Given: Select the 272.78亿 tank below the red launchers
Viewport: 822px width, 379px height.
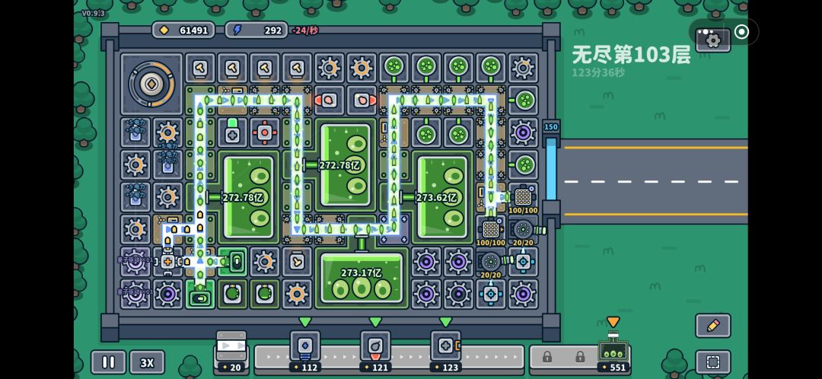Looking at the screenshot, I should point(346,164).
